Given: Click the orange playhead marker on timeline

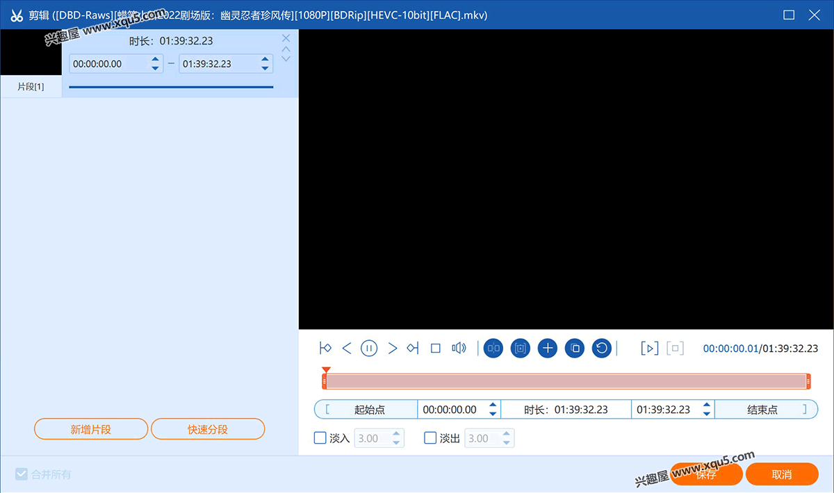Looking at the screenshot, I should (x=326, y=370).
